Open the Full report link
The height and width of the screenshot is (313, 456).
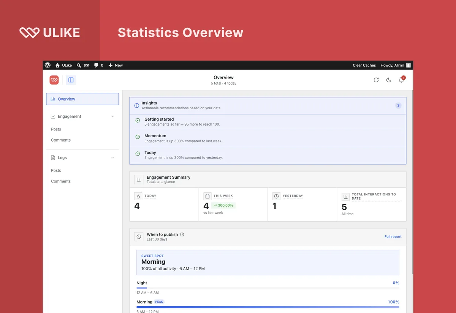click(x=393, y=237)
